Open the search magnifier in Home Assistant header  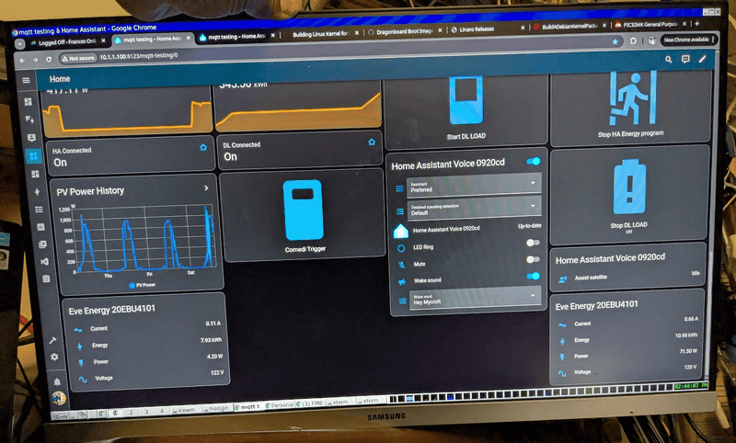[x=669, y=60]
